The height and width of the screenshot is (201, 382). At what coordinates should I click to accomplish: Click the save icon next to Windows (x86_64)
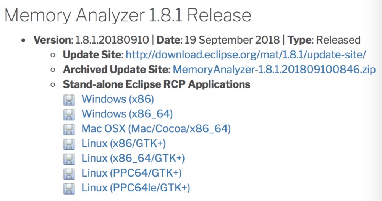click(x=69, y=114)
